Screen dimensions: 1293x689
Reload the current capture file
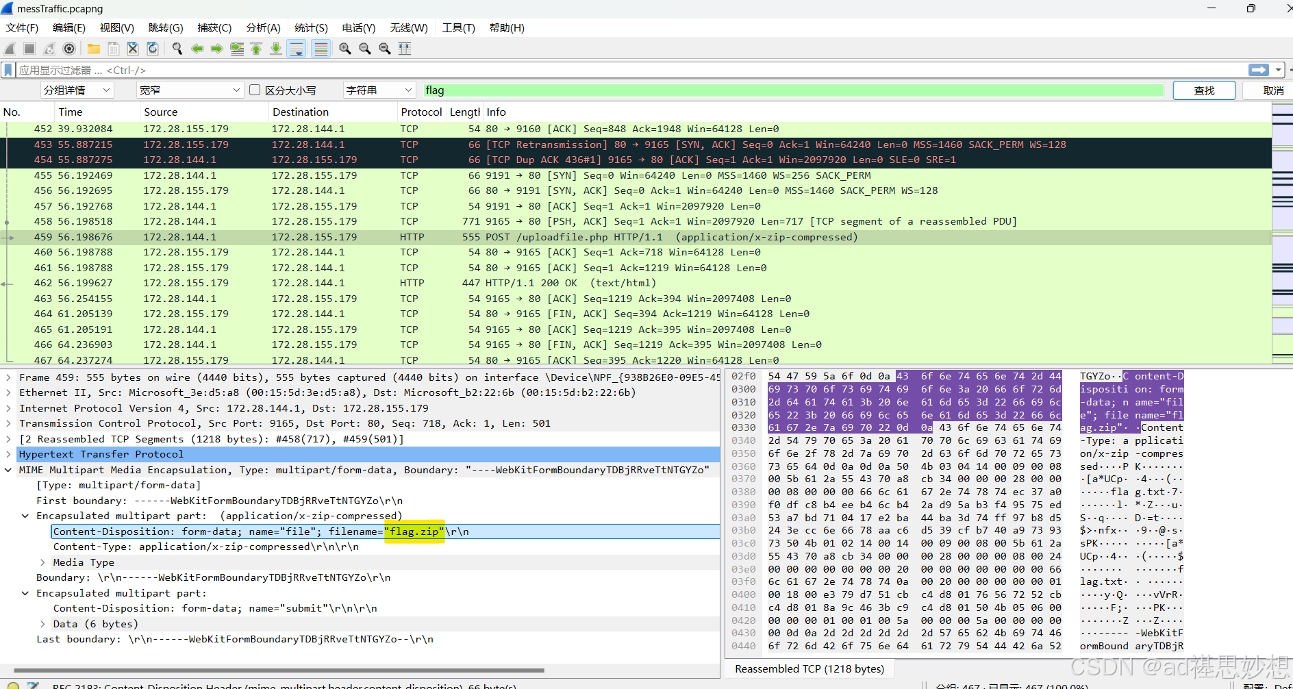[x=152, y=48]
